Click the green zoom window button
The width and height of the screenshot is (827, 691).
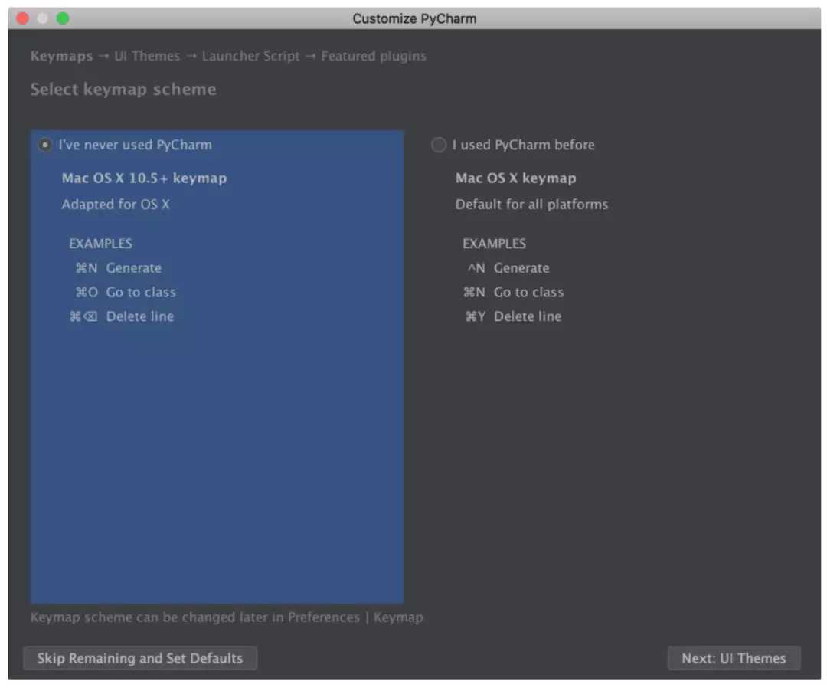tap(63, 18)
